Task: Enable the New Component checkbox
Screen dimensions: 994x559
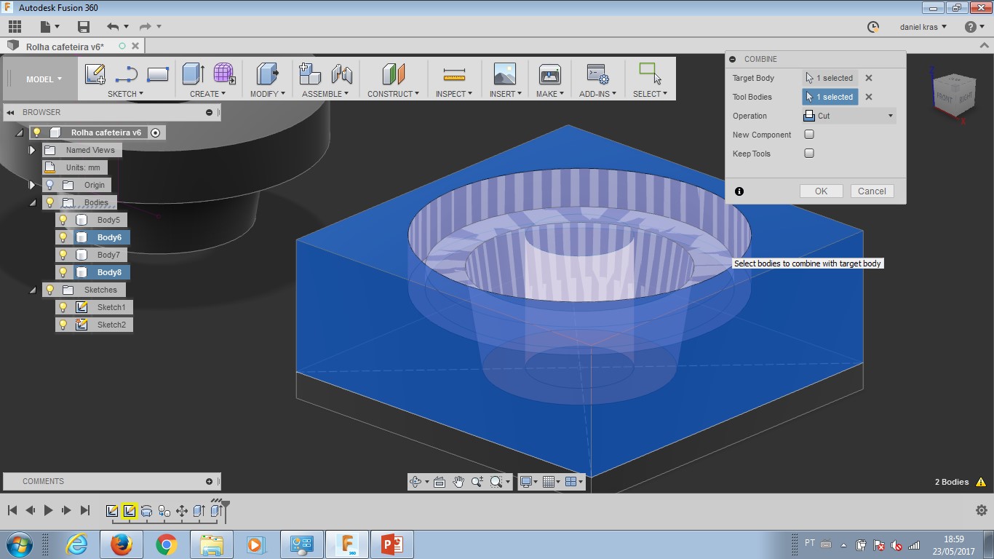Action: 809,135
